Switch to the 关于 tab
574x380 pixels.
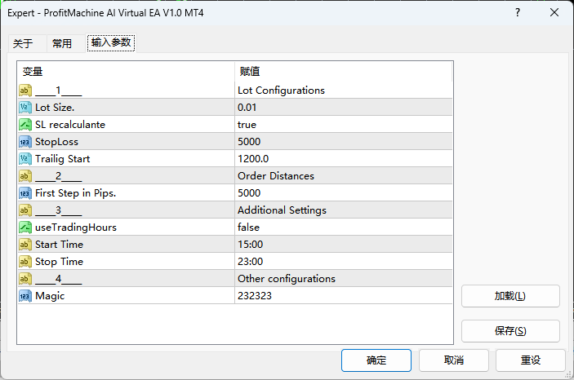point(23,43)
